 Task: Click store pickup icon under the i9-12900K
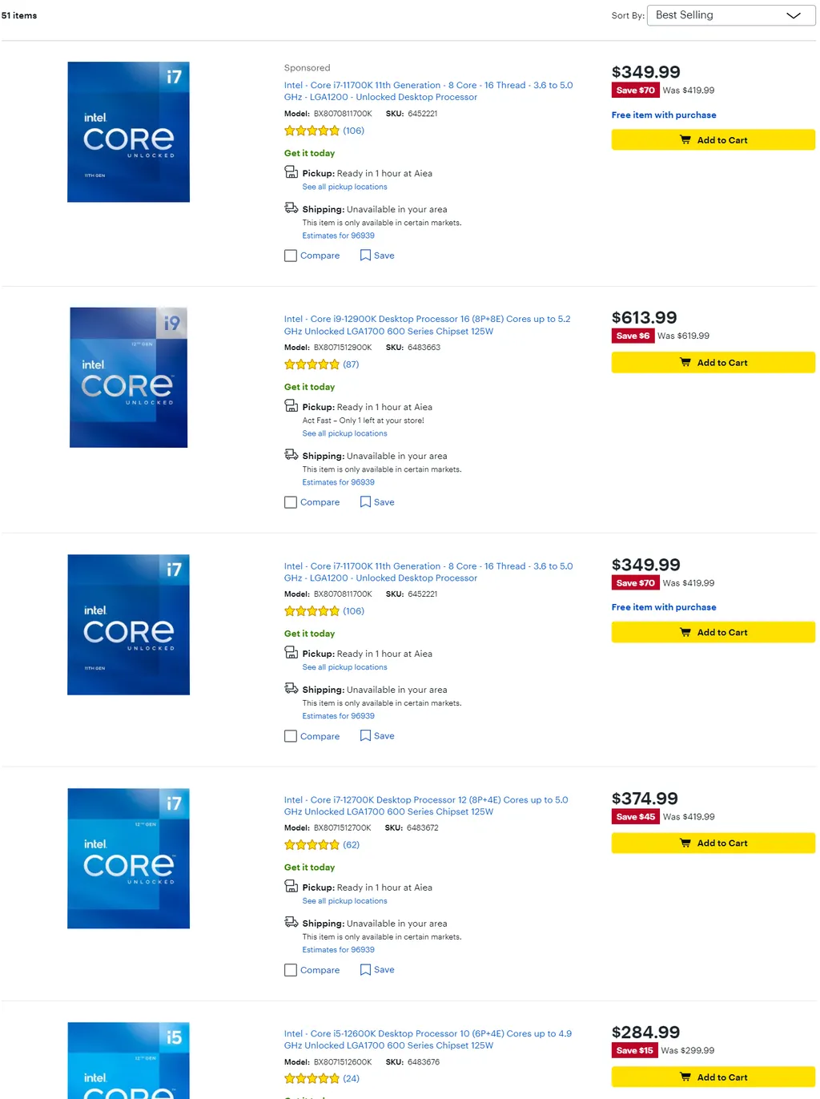click(291, 406)
